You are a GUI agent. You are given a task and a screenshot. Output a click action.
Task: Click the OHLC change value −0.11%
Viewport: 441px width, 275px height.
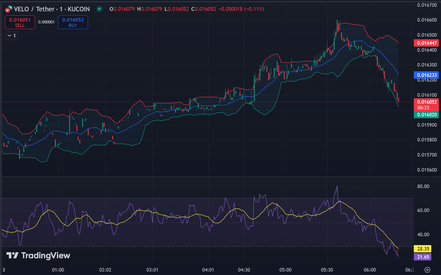254,9
